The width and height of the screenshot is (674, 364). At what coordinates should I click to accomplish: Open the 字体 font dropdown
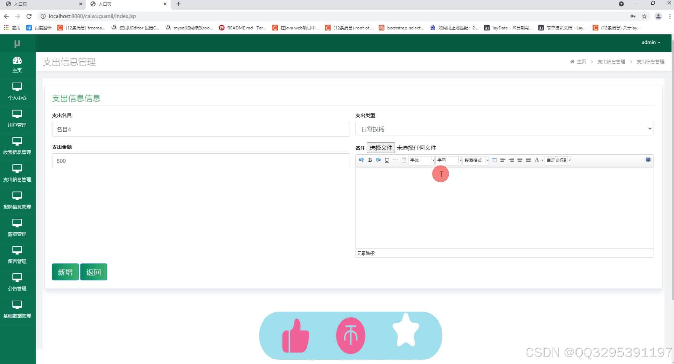pyautogui.click(x=422, y=160)
